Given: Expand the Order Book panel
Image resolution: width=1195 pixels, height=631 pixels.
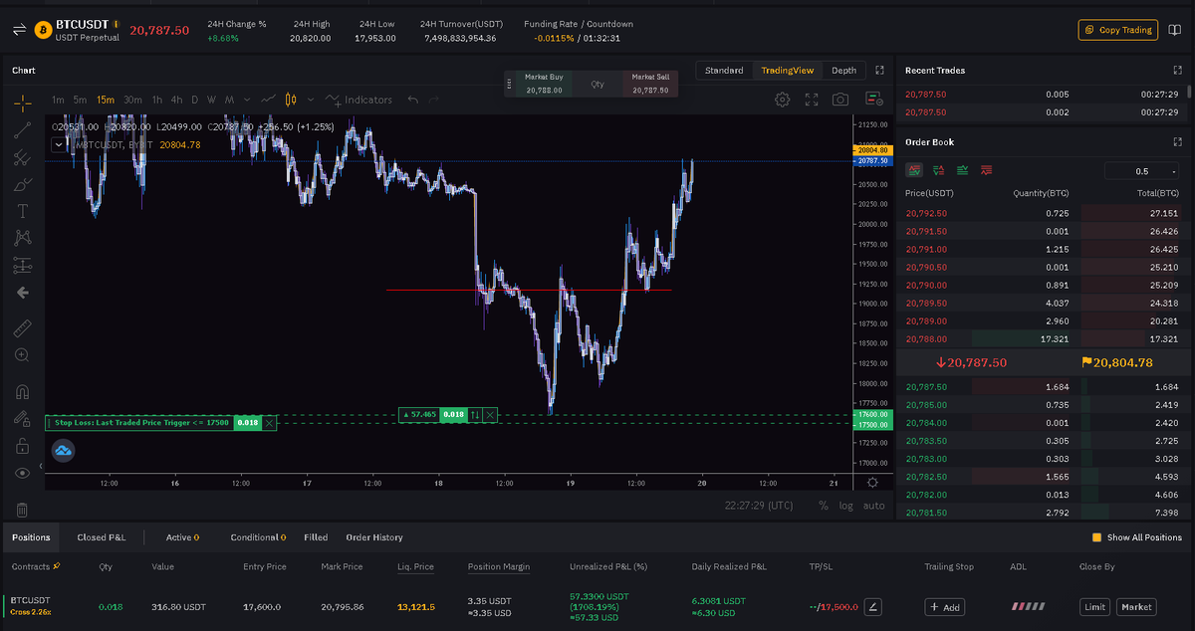Looking at the screenshot, I should 1178,142.
